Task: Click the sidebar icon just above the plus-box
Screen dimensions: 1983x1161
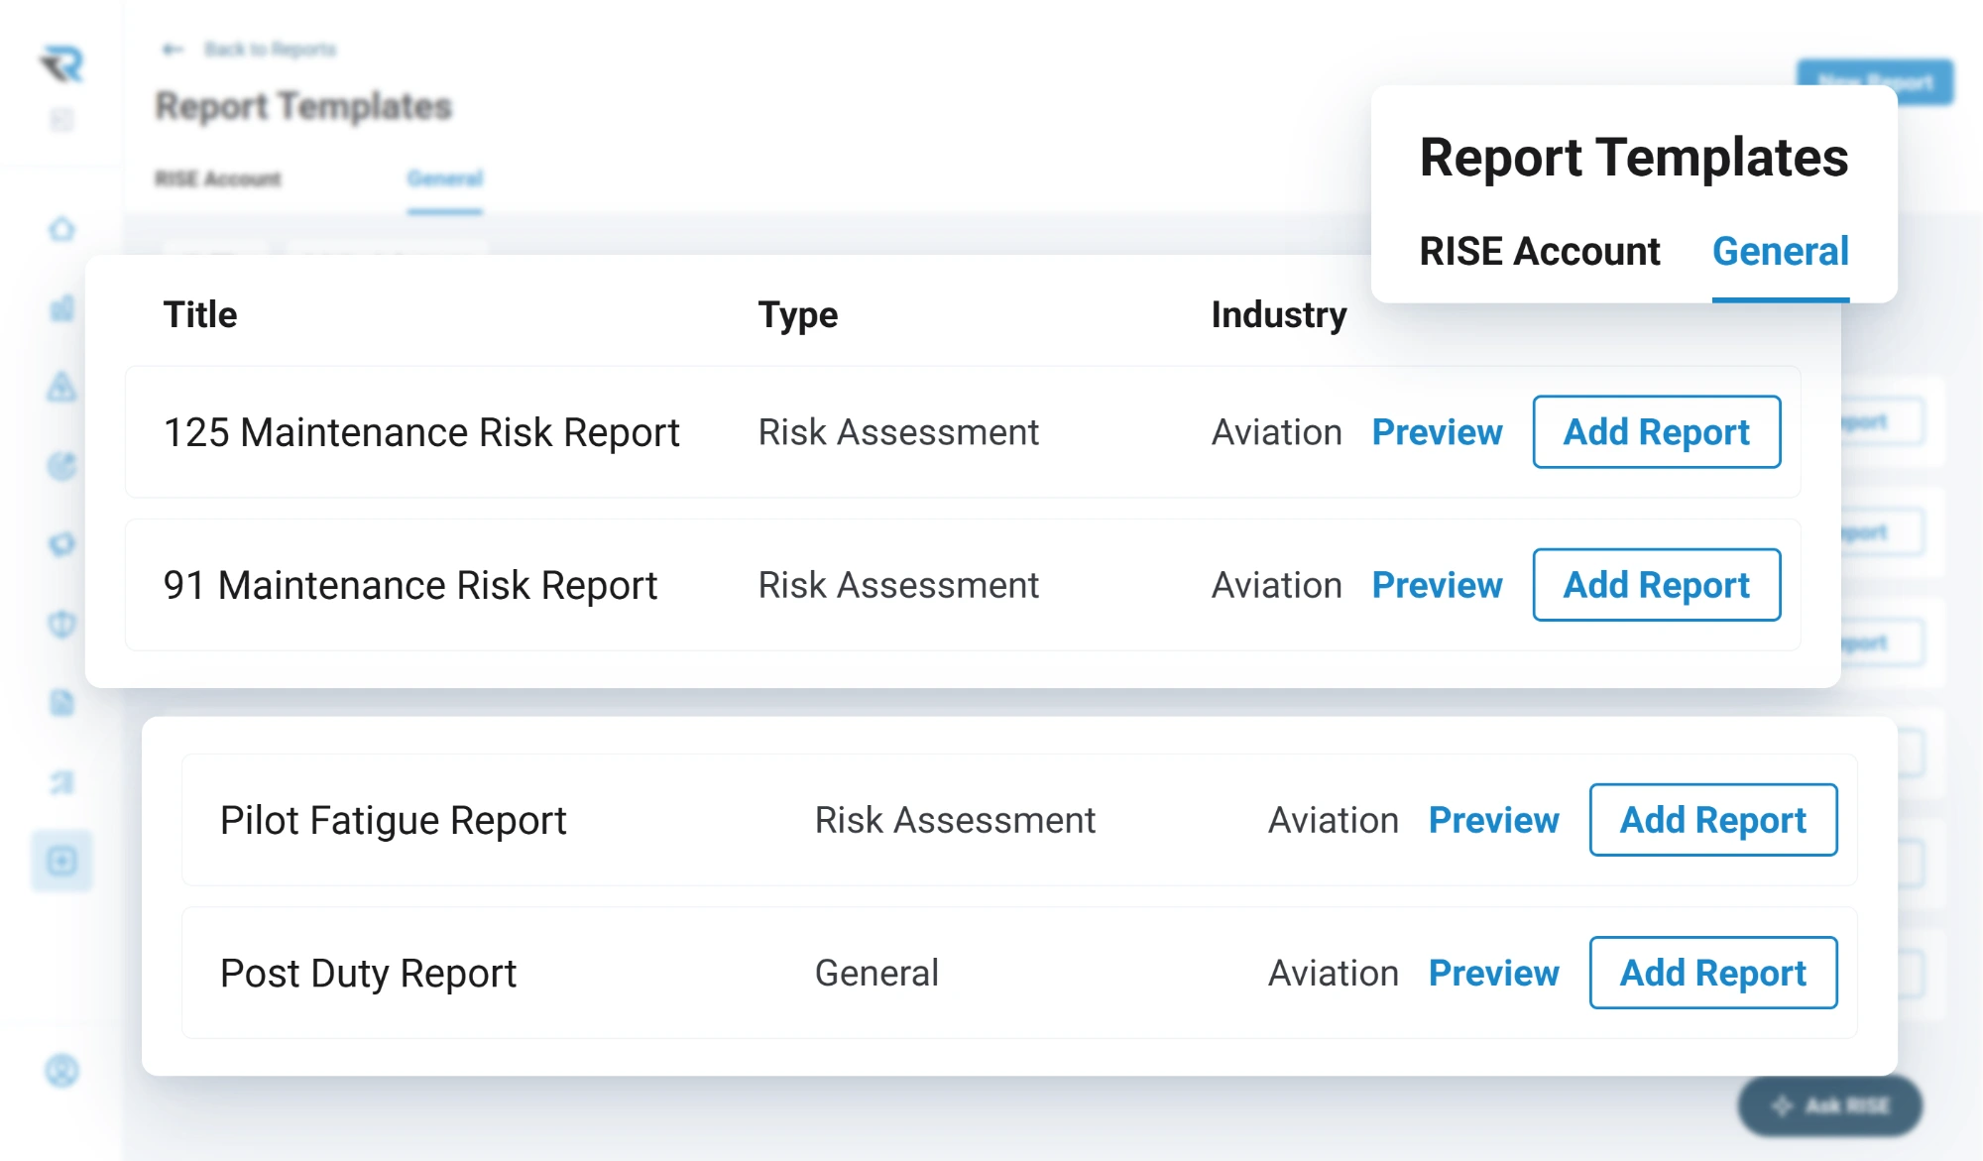Action: point(61,782)
